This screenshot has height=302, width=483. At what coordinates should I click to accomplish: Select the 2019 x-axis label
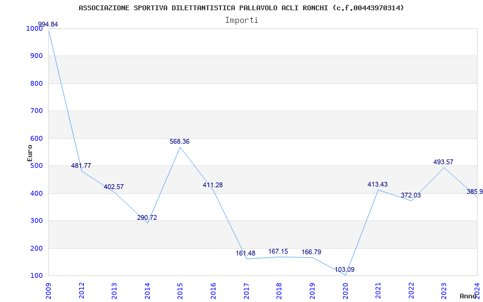point(312,291)
